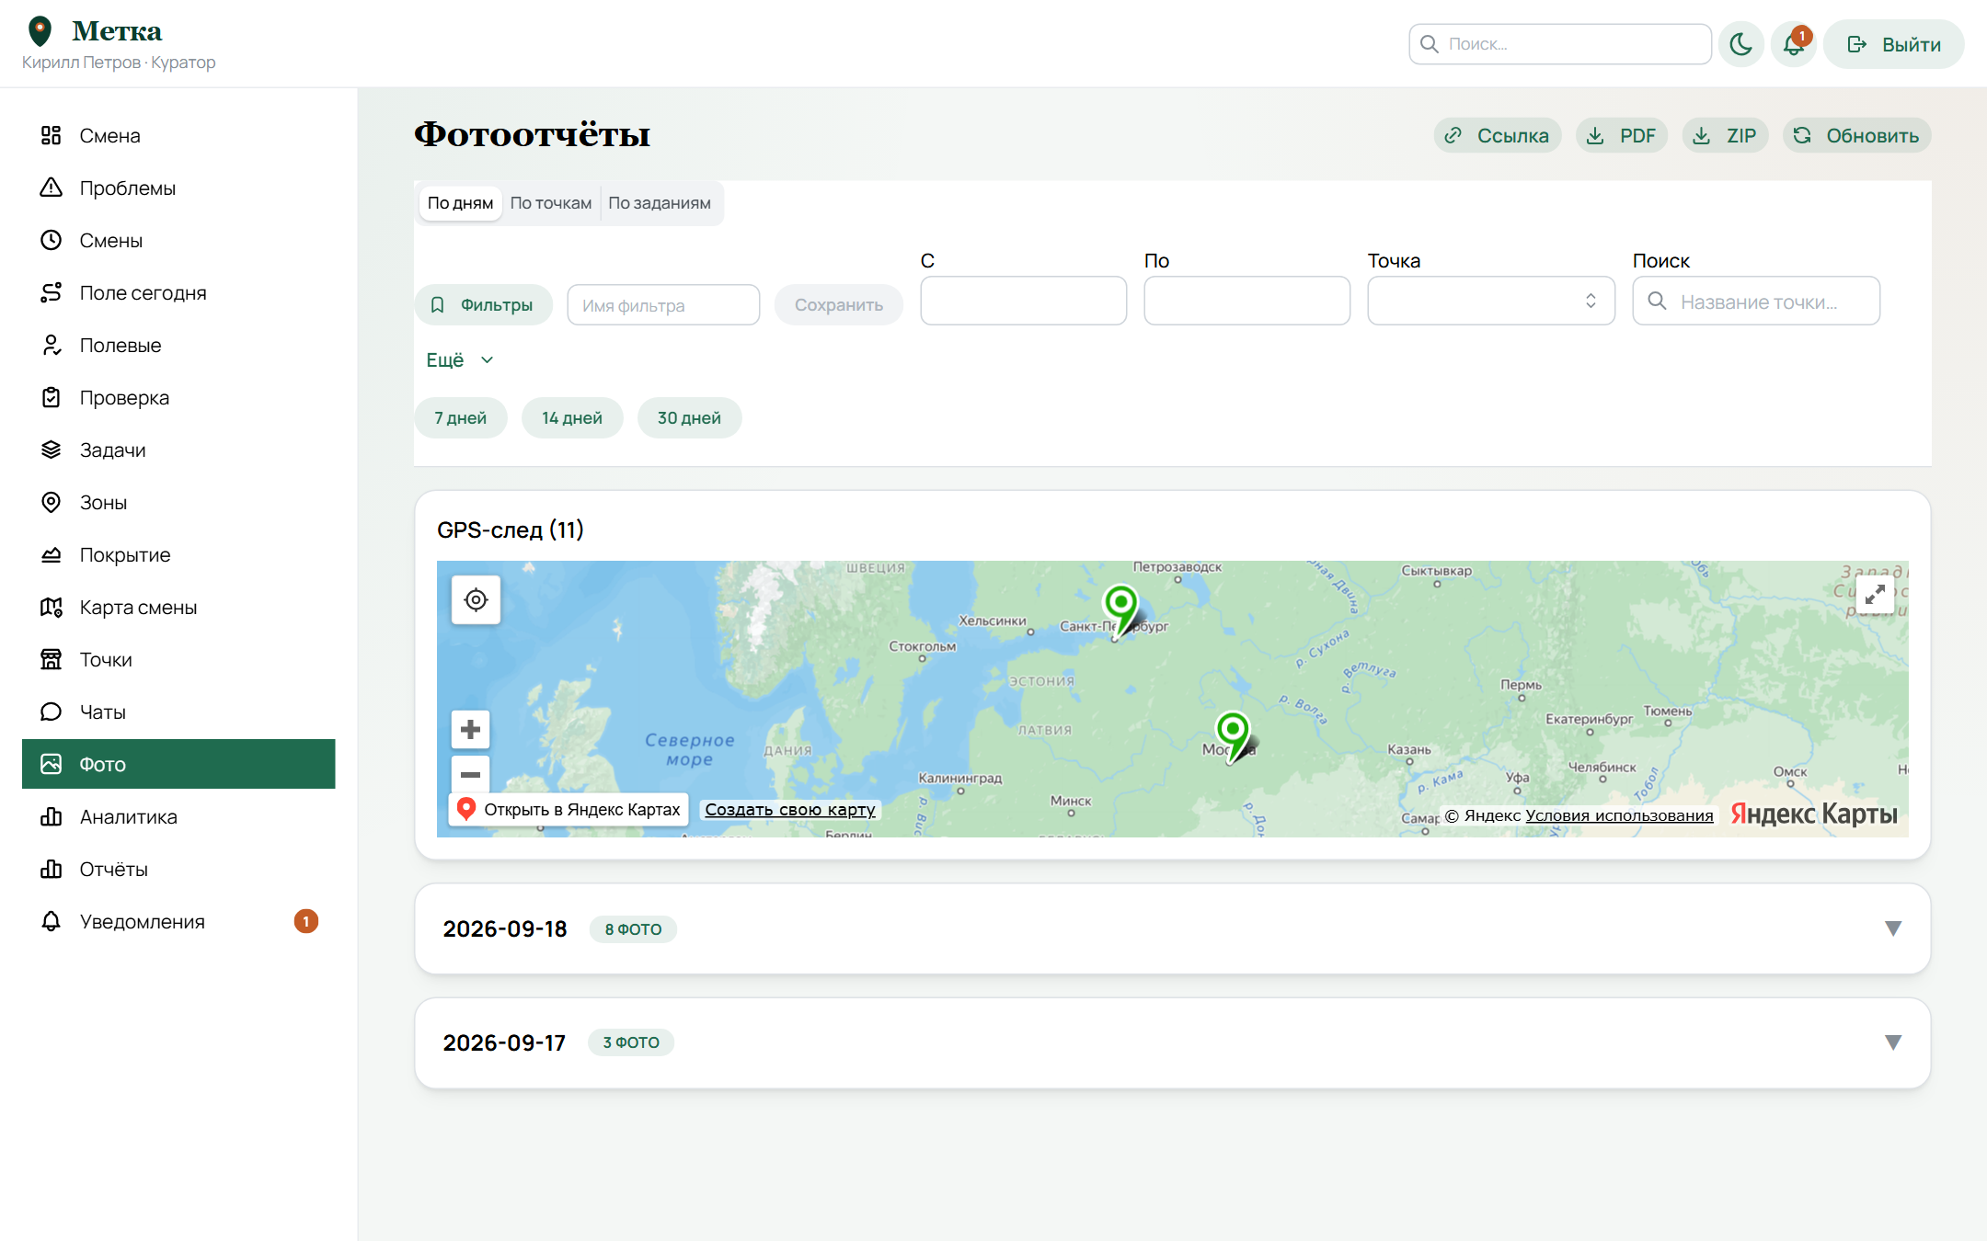Go to Полевые section
Image resolution: width=1987 pixels, height=1241 pixels.
coord(178,345)
